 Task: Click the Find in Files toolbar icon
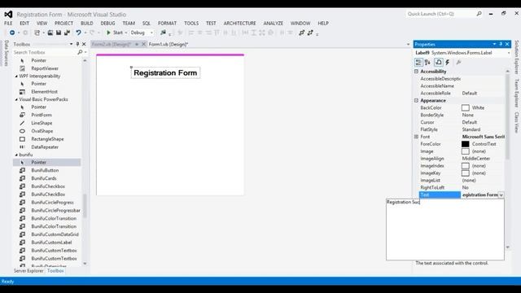163,33
